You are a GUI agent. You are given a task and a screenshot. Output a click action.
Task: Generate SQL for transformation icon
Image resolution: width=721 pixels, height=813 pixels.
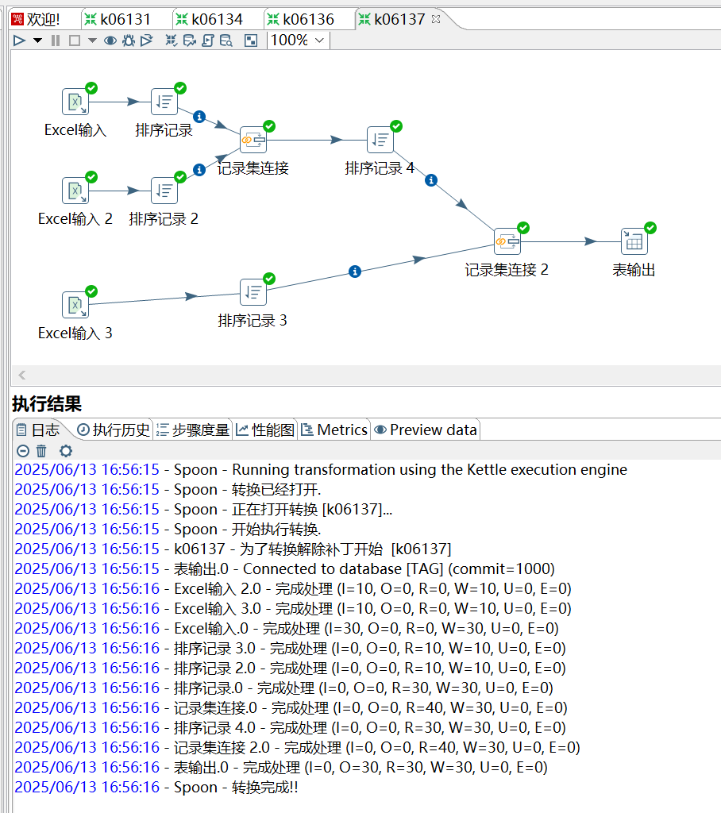(207, 40)
